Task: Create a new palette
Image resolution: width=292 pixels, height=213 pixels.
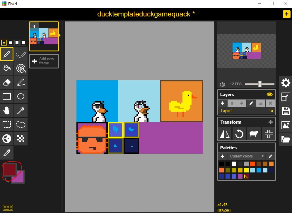Action: pyautogui.click(x=223, y=156)
